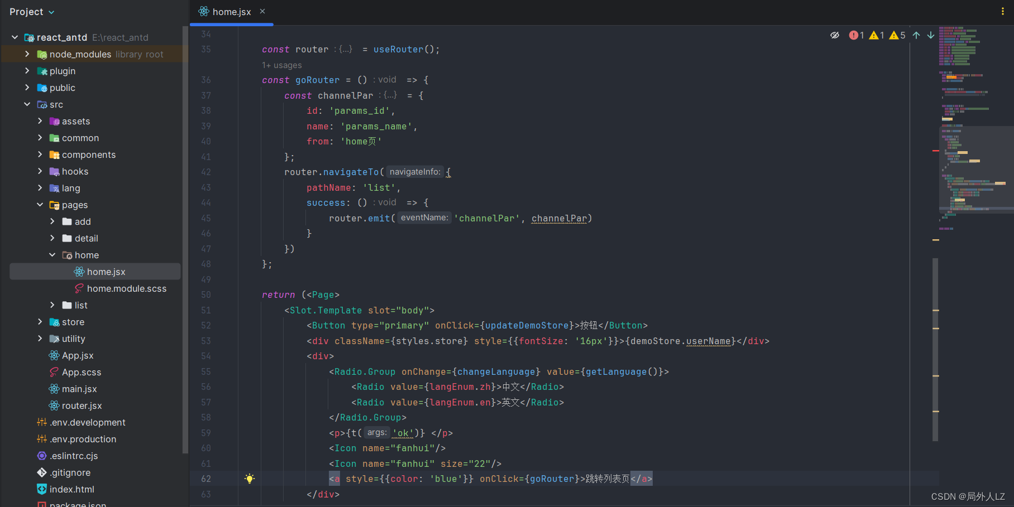
Task: Click the useRouter function call
Action: (398, 49)
